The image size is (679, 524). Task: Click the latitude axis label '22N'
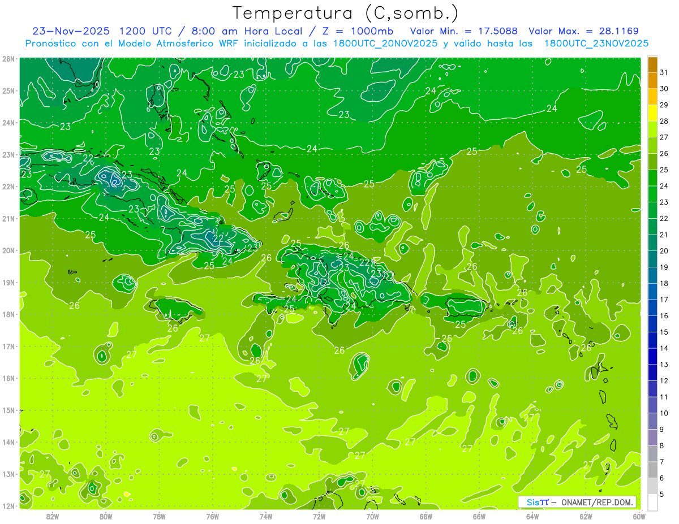[x=8, y=187]
